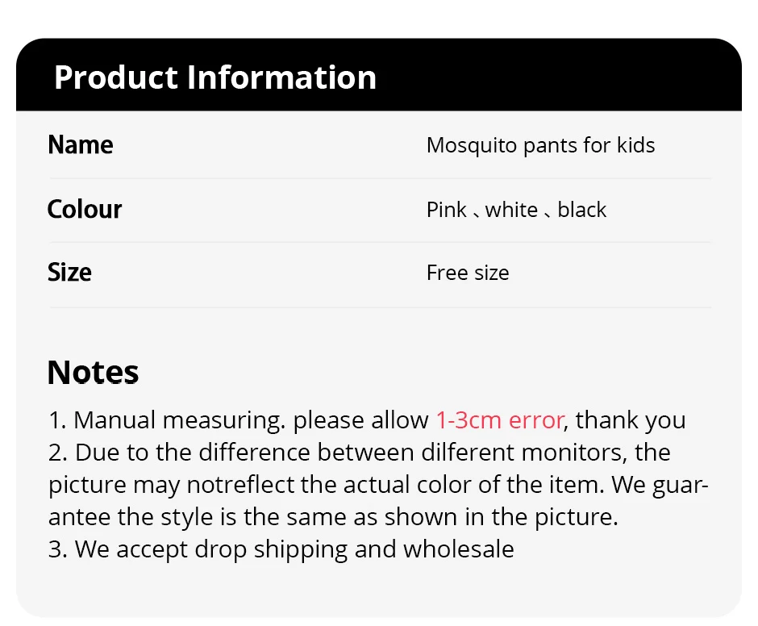Click the word white in colours
The height and width of the screenshot is (626, 758).
pyautogui.click(x=511, y=210)
